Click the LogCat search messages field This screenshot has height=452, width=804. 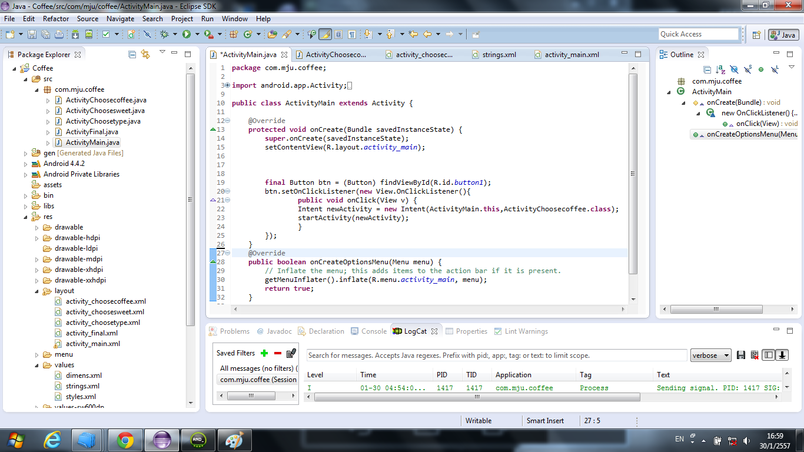click(x=497, y=355)
